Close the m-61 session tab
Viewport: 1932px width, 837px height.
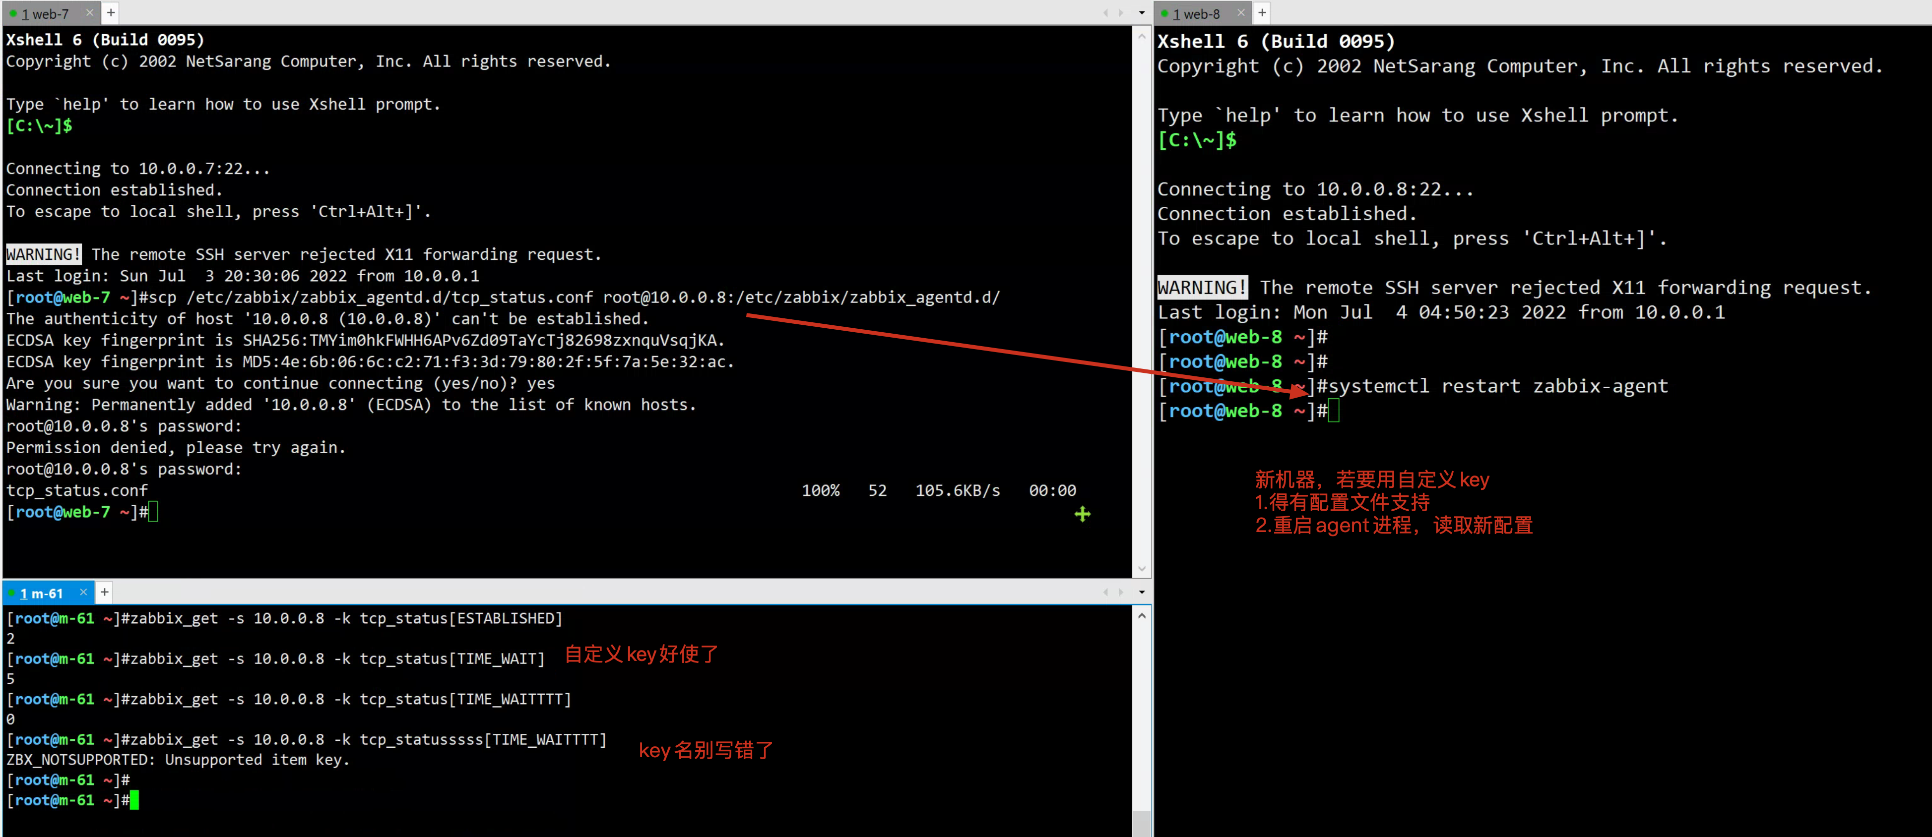point(83,593)
